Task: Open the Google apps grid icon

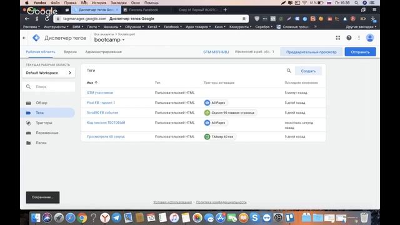Action: coord(337,37)
